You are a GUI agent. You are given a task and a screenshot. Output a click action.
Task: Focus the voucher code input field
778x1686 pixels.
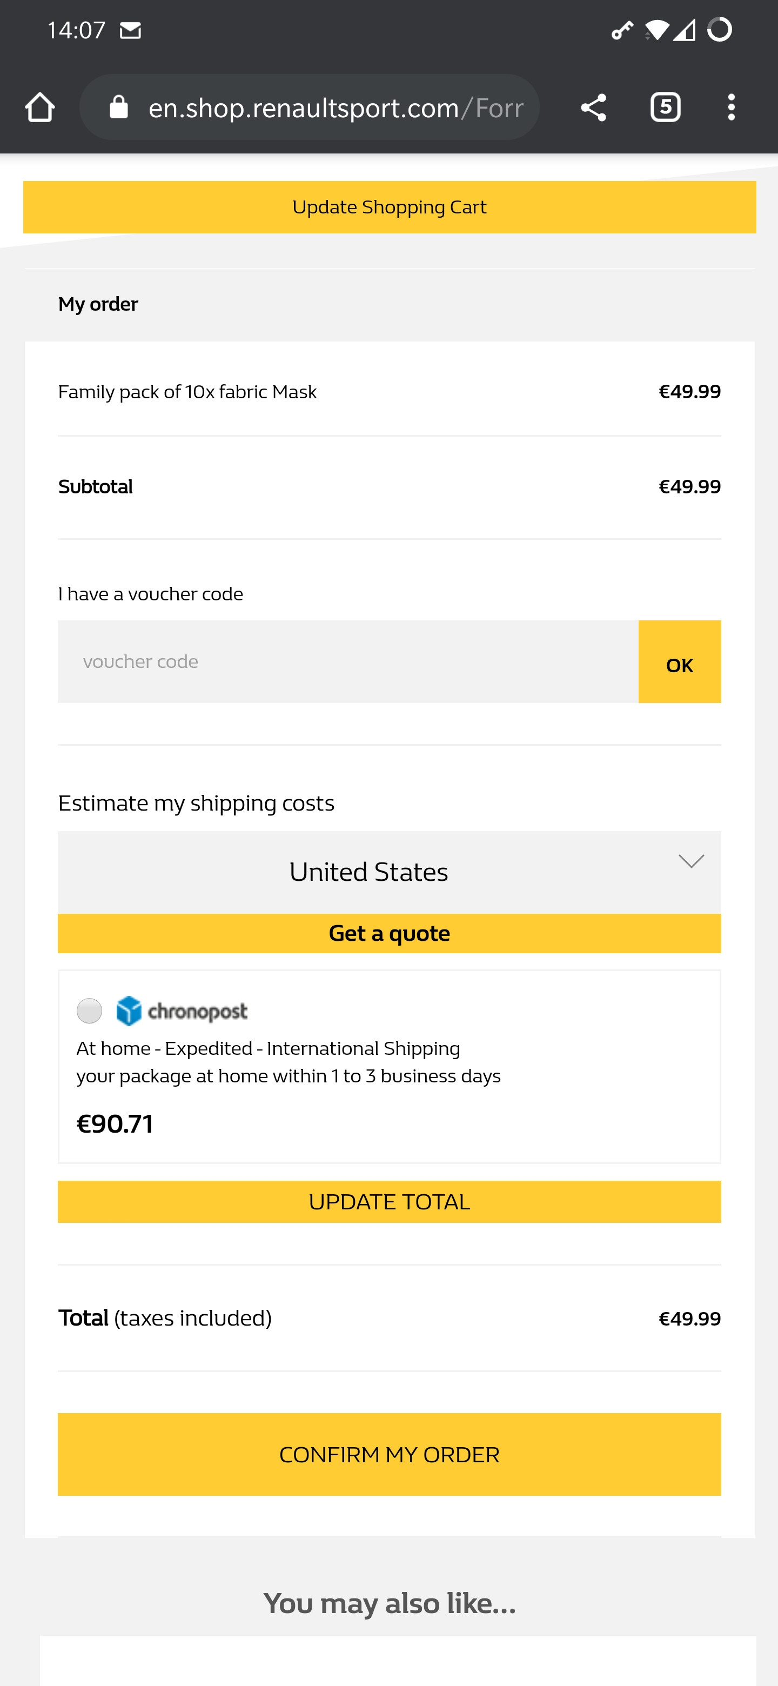(348, 662)
